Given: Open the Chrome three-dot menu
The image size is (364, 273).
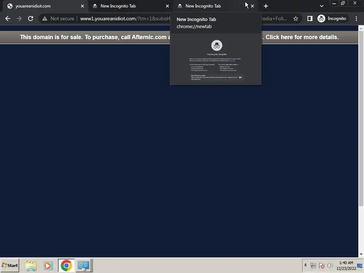Looking at the screenshot, I should [356, 18].
